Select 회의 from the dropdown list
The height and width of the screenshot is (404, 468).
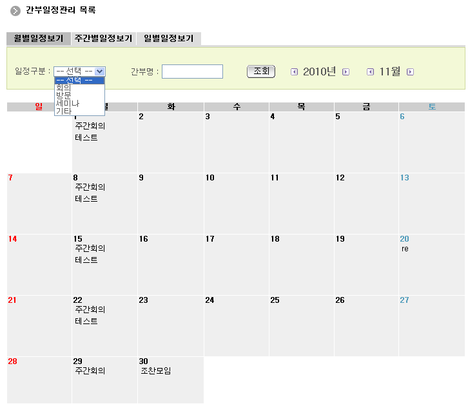(63, 88)
